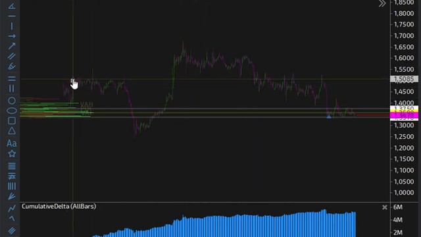Select the triangle shape tool
This screenshot has height=237, width=421.
point(12,131)
